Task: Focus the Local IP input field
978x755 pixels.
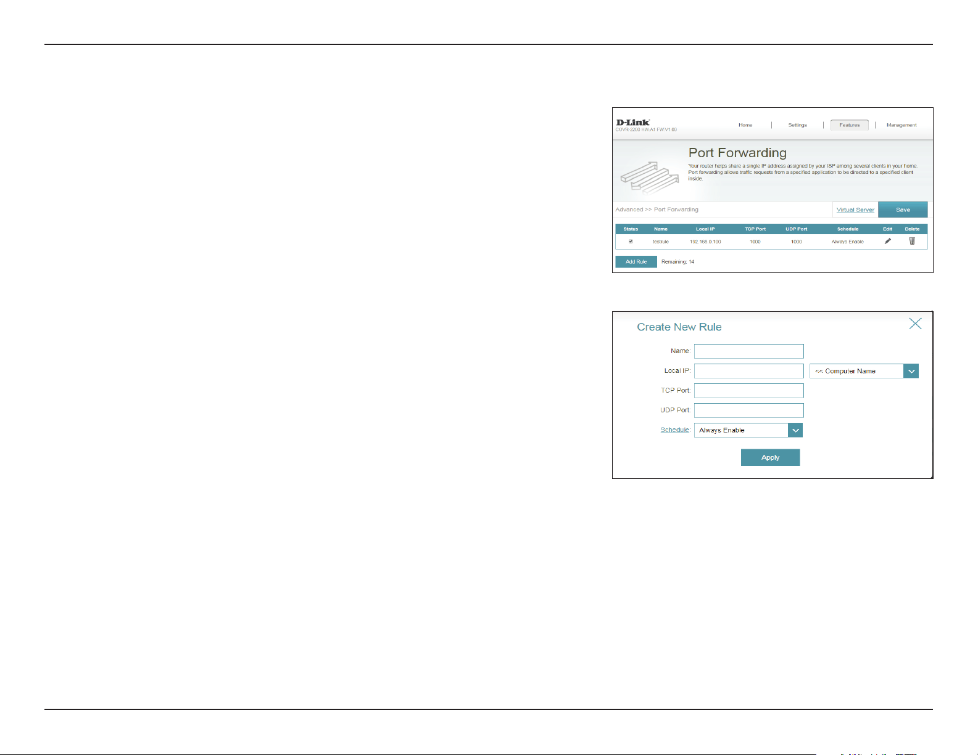Action: pyautogui.click(x=748, y=371)
